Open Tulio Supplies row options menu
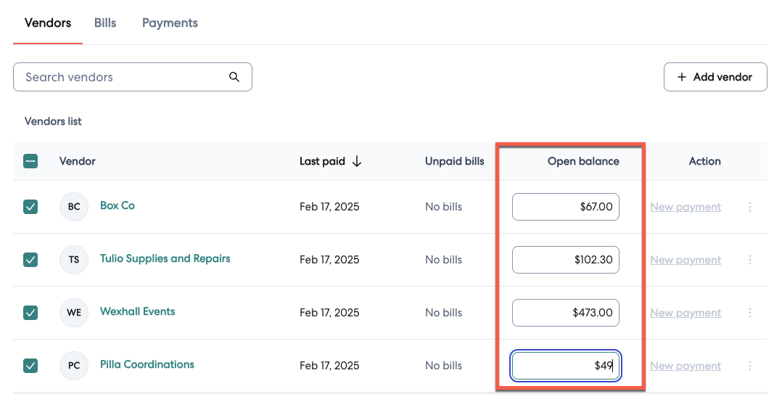Screen dimensions: 774x402 [x=749, y=260]
